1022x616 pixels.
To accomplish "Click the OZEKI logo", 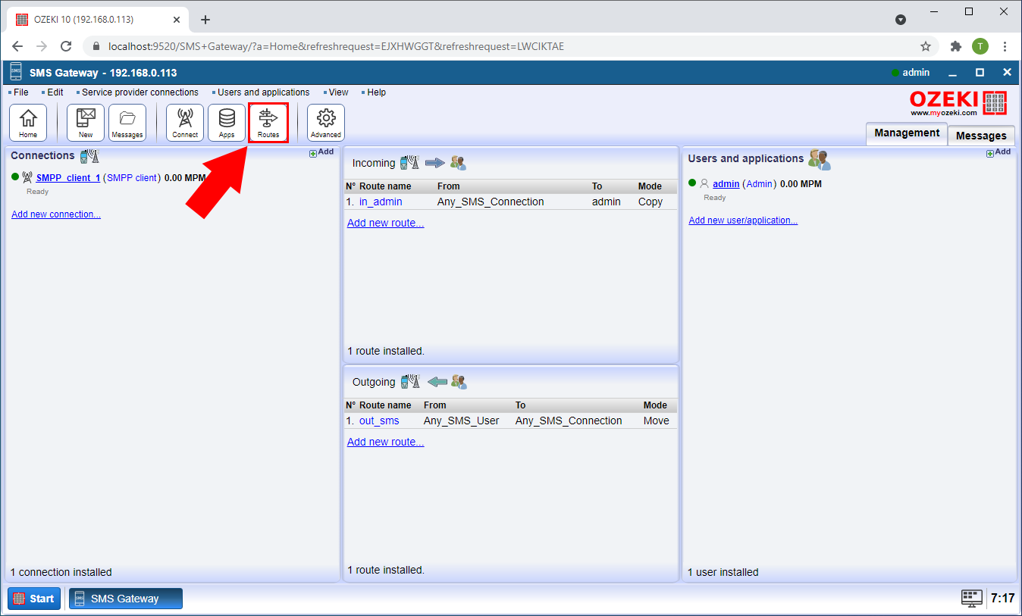I will tap(957, 103).
